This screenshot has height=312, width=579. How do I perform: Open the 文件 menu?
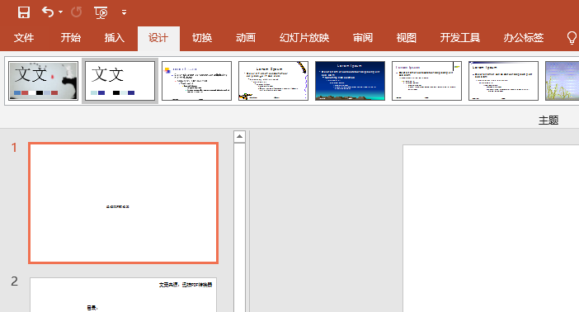(24, 38)
